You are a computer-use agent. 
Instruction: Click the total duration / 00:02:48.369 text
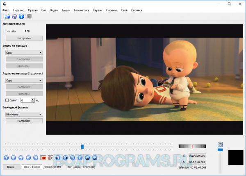point(52,167)
